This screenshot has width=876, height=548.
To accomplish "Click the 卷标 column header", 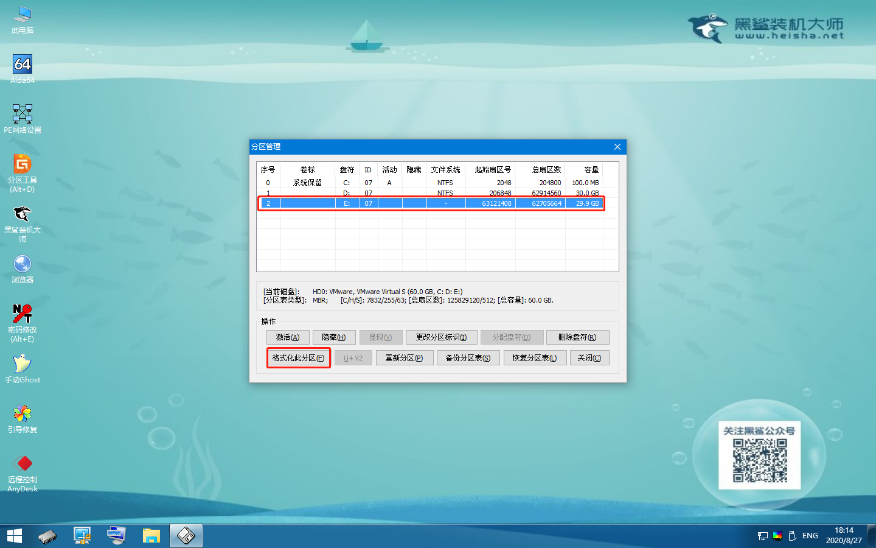I will pos(308,170).
